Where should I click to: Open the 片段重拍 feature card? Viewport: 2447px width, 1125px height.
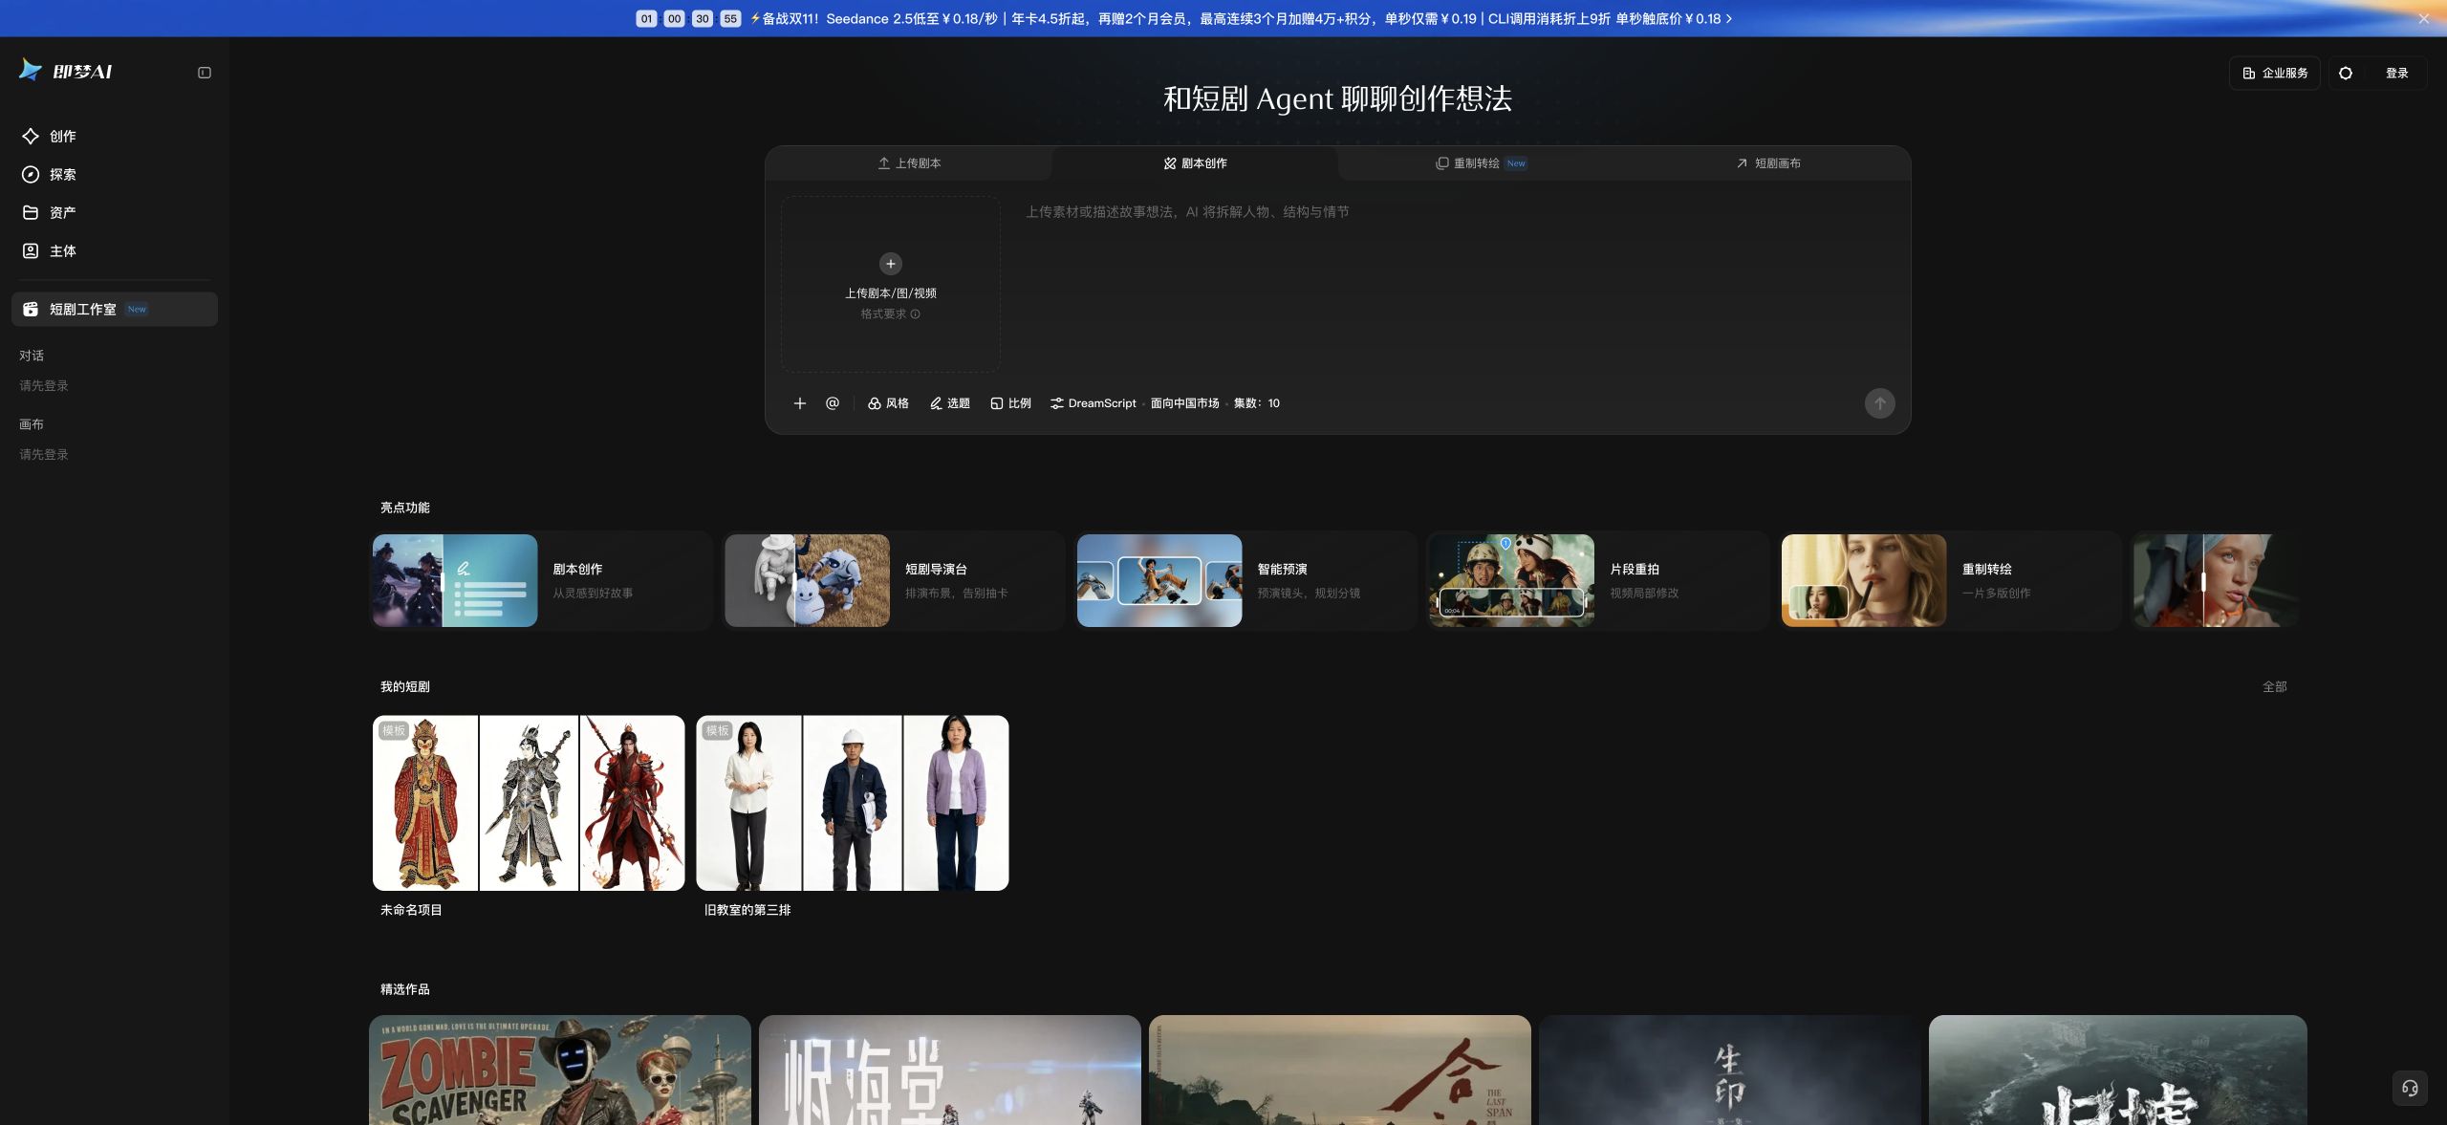pos(1598,580)
